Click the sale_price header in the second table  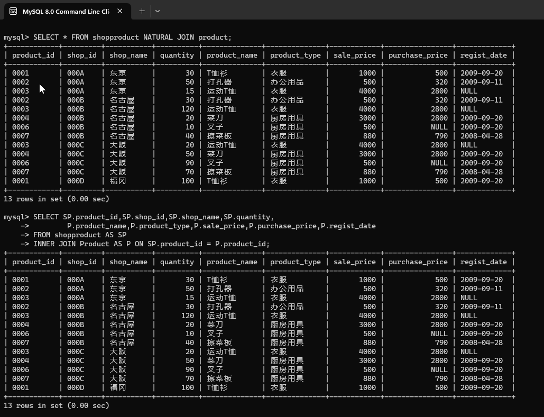pos(355,262)
